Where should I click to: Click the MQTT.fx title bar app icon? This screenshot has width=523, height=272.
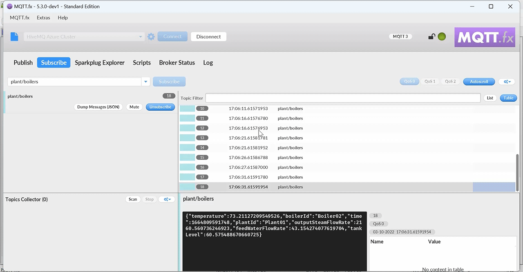pyautogui.click(x=10, y=6)
